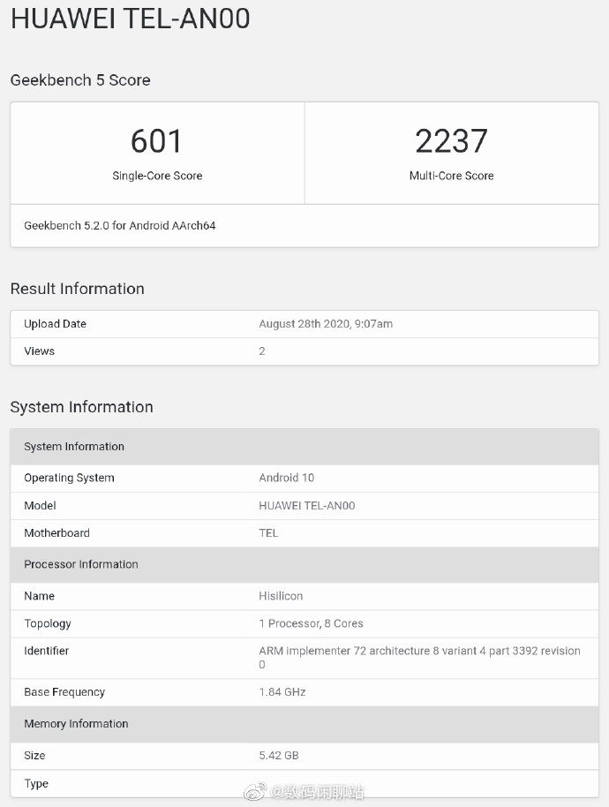This screenshot has width=609, height=807.
Task: Select the August 28th 2020, 9:07am value
Action: point(326,324)
